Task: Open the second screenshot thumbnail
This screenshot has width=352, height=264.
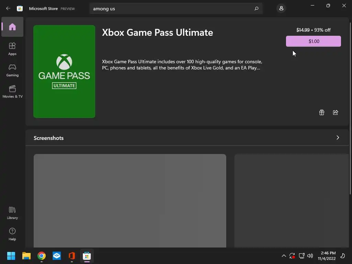Action: click(x=291, y=201)
